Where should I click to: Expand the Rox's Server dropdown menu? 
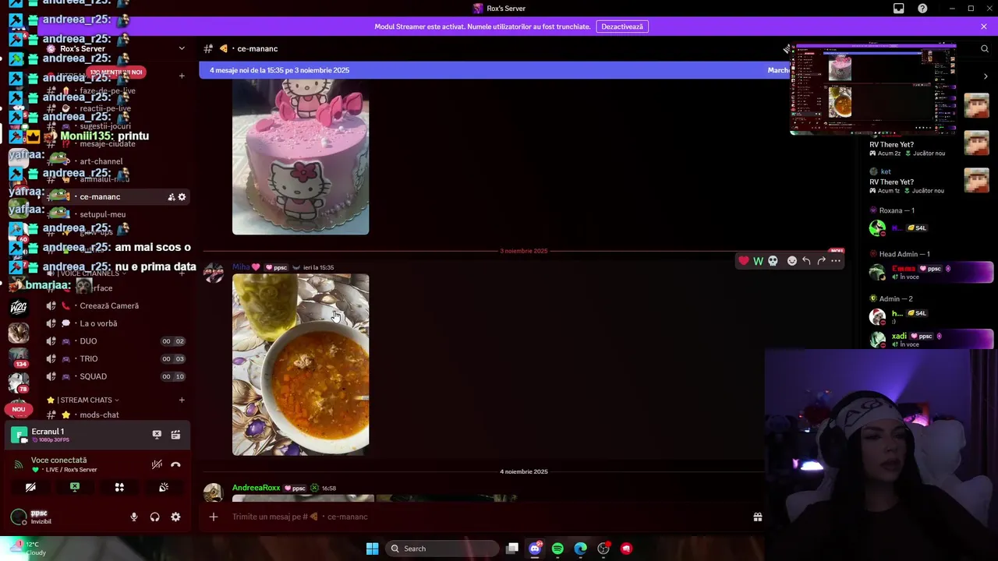[182, 48]
